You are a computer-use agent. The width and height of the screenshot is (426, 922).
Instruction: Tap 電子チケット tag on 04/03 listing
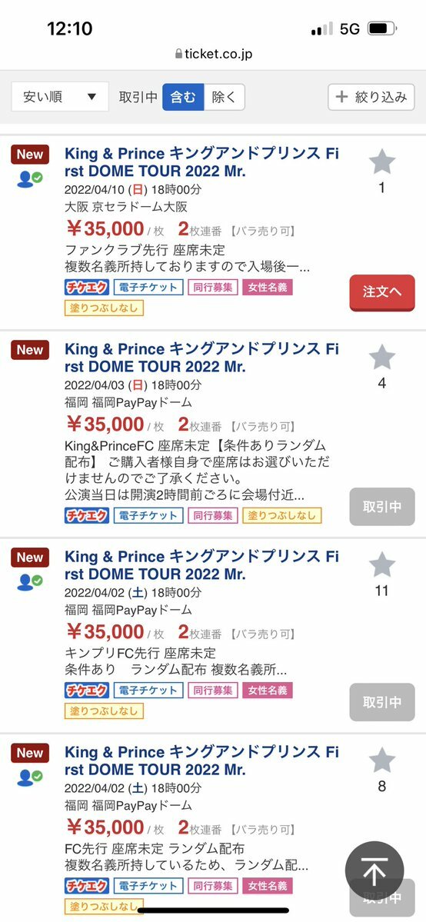click(x=148, y=516)
